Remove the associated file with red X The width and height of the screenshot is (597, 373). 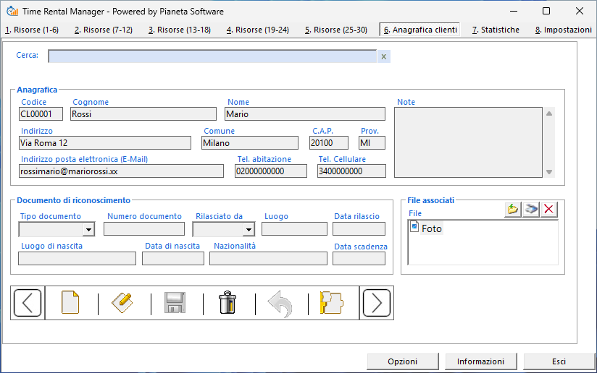click(x=549, y=210)
